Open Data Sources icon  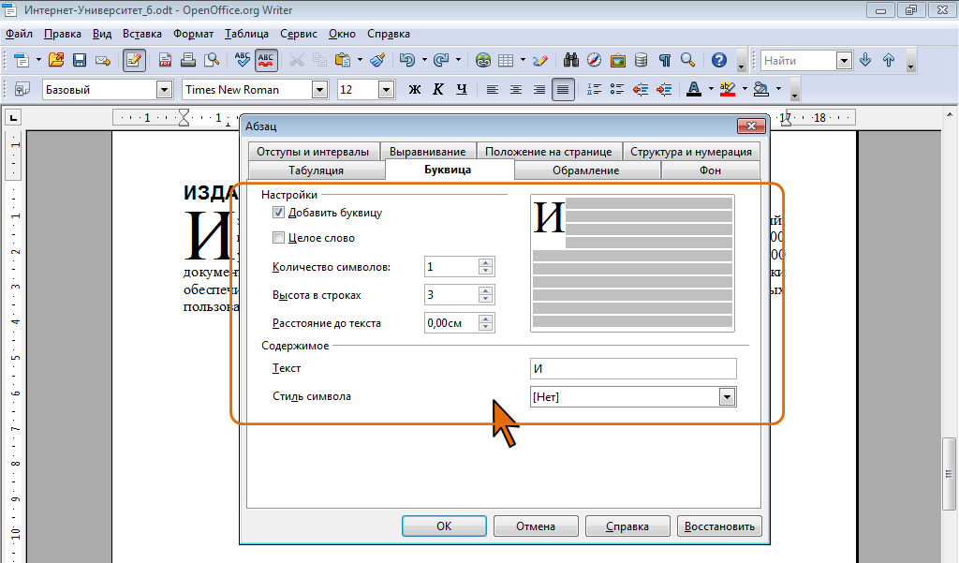tap(641, 60)
